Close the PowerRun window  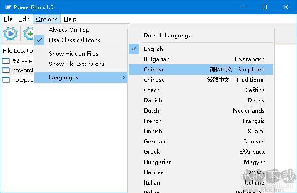click(x=286, y=7)
